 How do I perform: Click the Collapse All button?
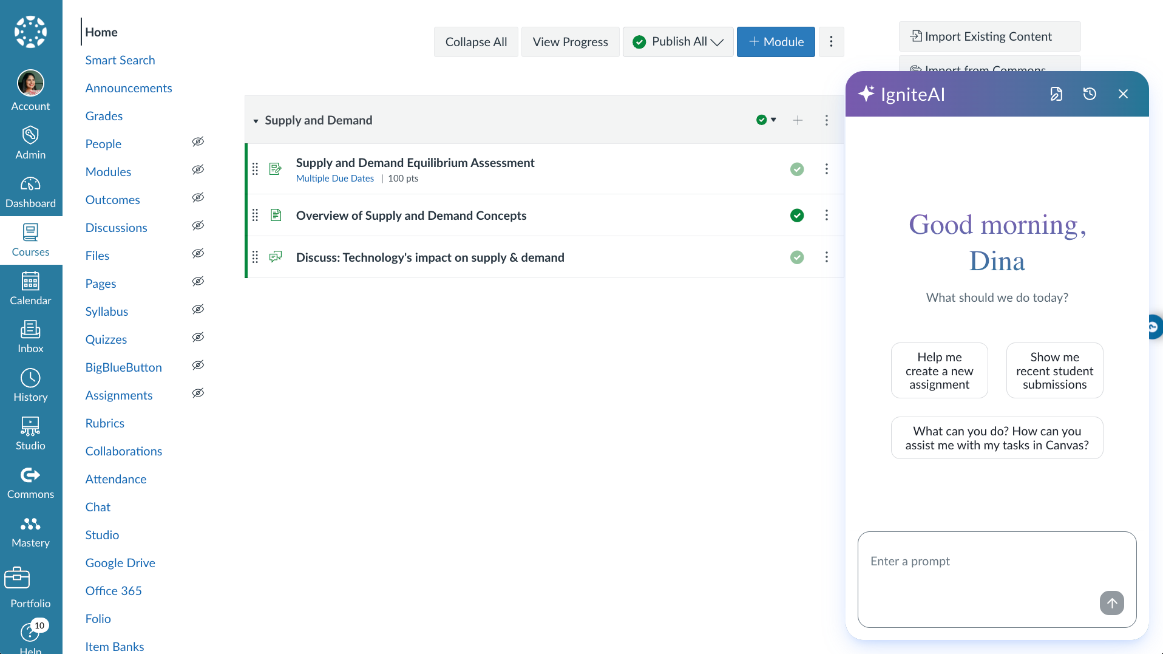pyautogui.click(x=476, y=42)
